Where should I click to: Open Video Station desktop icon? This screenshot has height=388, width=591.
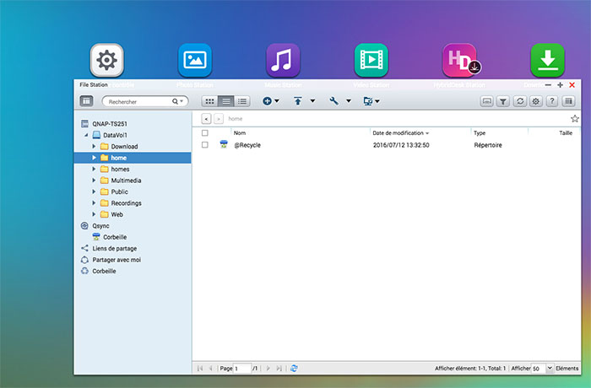pos(371,60)
